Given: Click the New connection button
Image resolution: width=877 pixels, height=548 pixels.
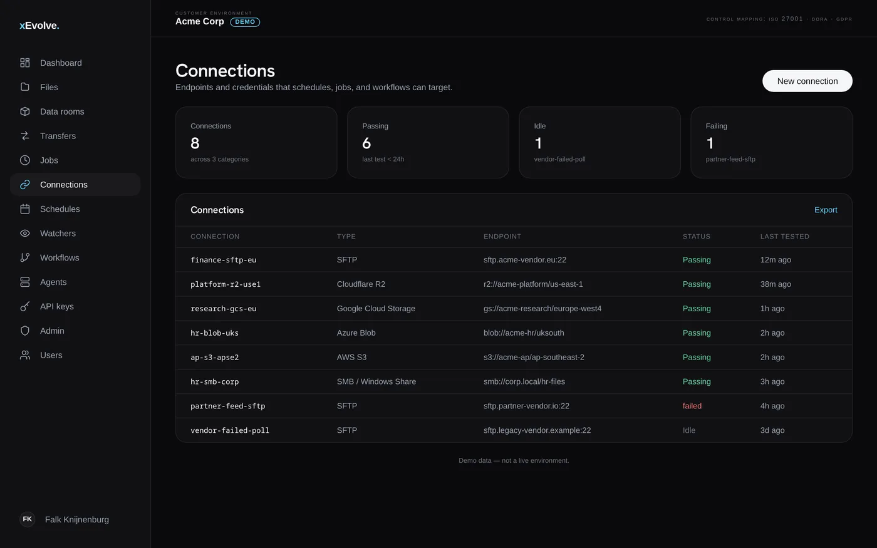Looking at the screenshot, I should 807,81.
